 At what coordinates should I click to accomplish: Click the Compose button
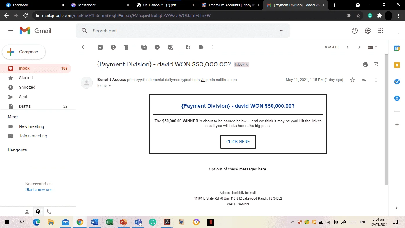[x=24, y=52]
